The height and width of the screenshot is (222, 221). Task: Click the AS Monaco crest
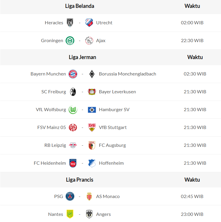(x=89, y=197)
